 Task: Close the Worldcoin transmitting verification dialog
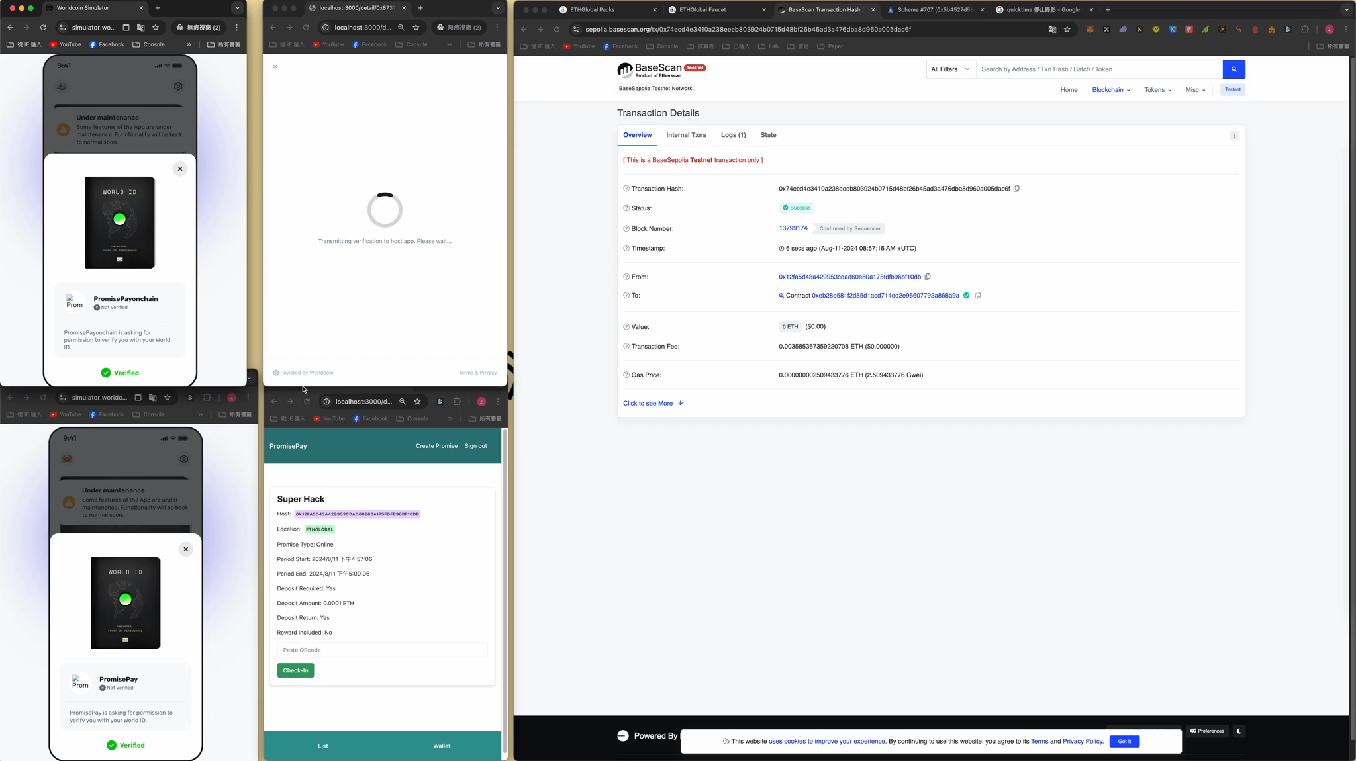tap(275, 67)
